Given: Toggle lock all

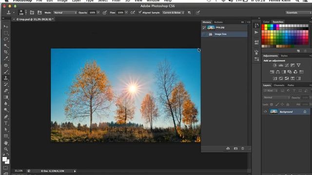Looking at the screenshot, I should pyautogui.click(x=288, y=105).
